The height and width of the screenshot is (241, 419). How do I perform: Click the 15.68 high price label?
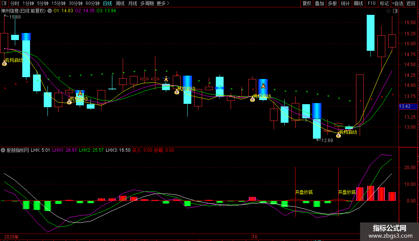15,17
